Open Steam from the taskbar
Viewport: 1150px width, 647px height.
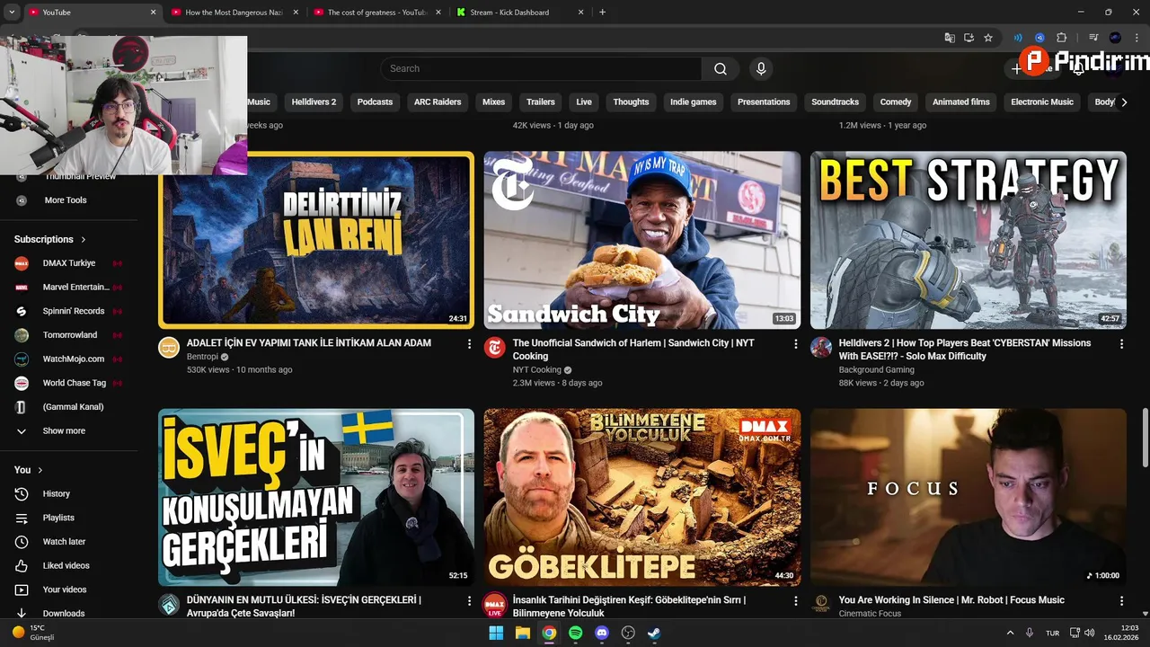[x=654, y=633]
